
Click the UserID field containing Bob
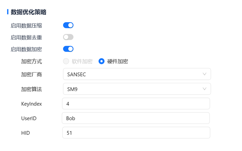[136, 118]
